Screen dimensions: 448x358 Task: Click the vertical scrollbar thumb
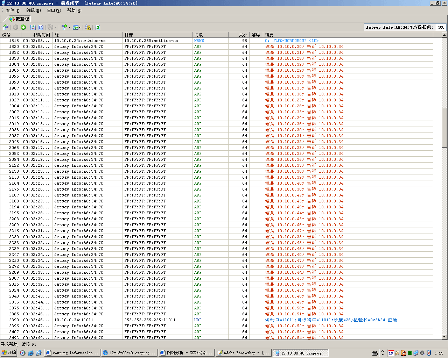[444, 128]
